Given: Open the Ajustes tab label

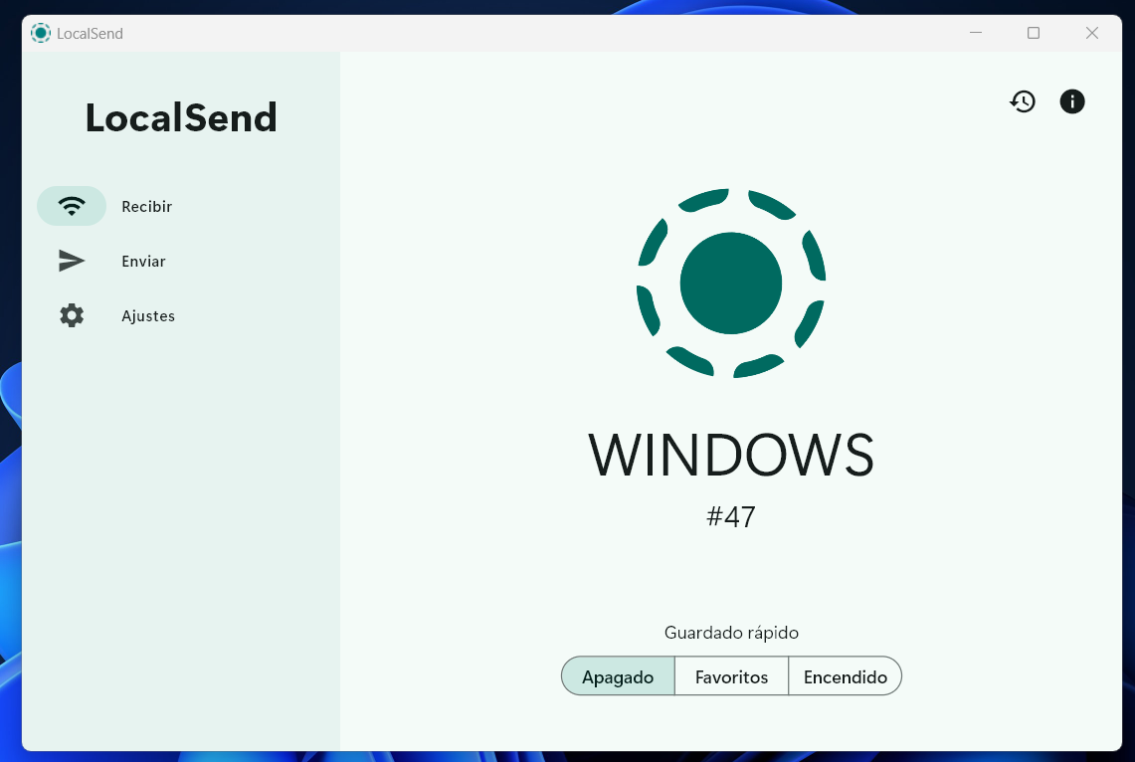Looking at the screenshot, I should (x=148, y=316).
